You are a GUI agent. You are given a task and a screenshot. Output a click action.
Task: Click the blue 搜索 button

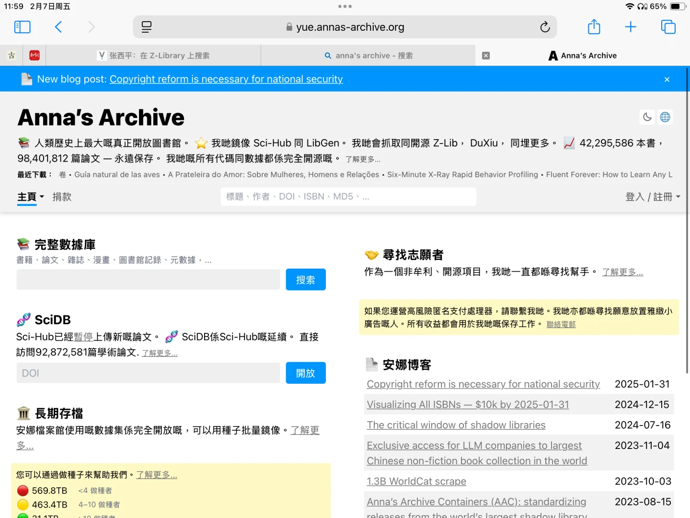(x=306, y=280)
